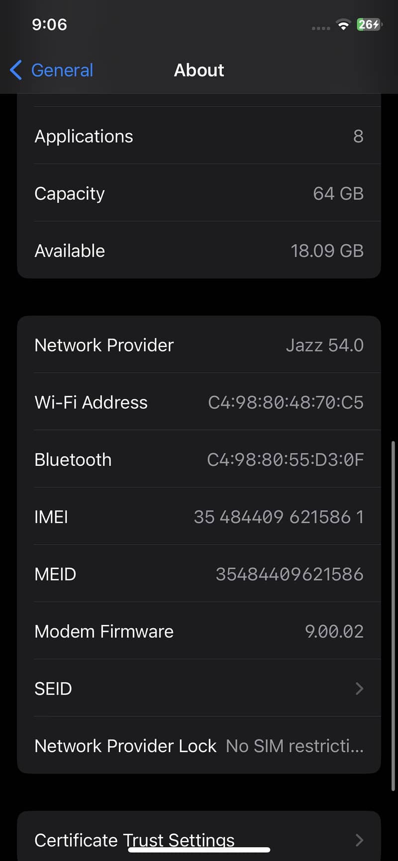Tap the battery charging indicator
Image resolution: width=398 pixels, height=861 pixels.
[369, 24]
